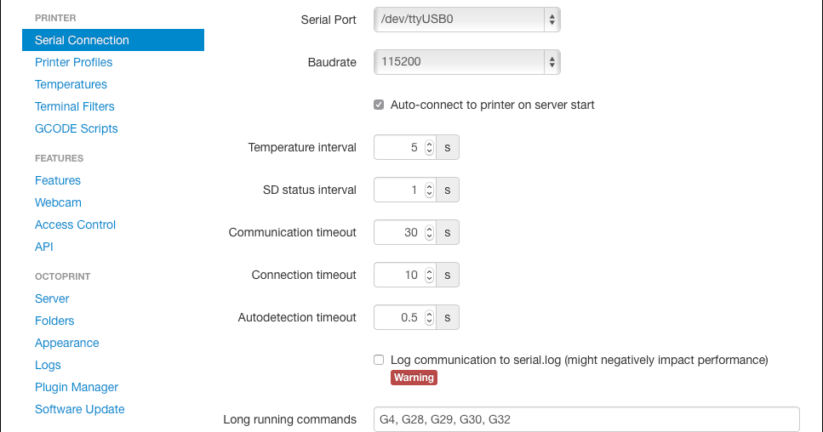Click the red Warning label
The image size is (823, 432).
pos(414,378)
